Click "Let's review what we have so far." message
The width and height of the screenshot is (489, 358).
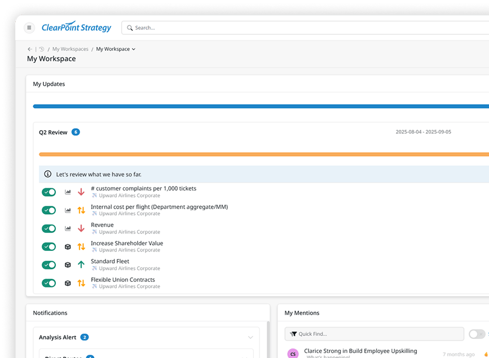click(x=99, y=174)
